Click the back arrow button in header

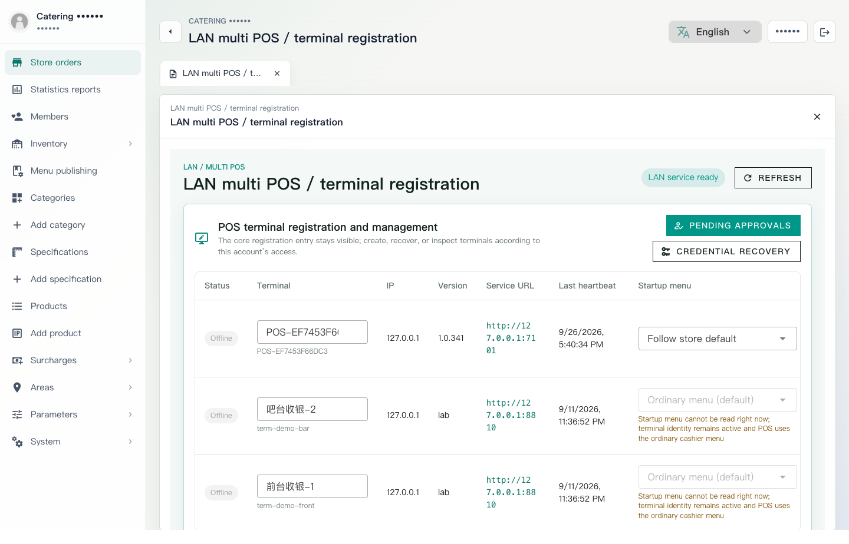[x=170, y=32]
